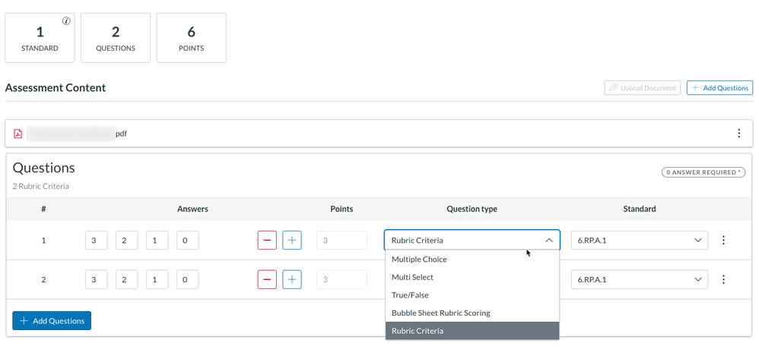Image resolution: width=759 pixels, height=349 pixels.
Task: Click blue plus button in question 2
Action: coord(292,280)
